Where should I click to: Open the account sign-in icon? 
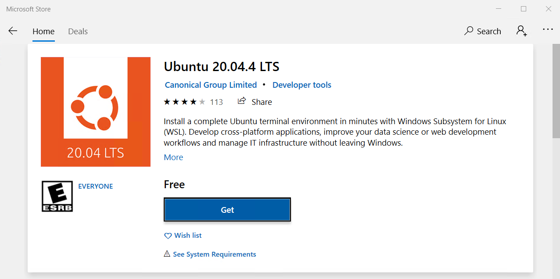(x=521, y=31)
